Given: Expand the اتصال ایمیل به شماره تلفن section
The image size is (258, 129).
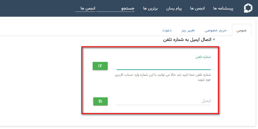Looking at the screenshot, I should [x=188, y=40].
